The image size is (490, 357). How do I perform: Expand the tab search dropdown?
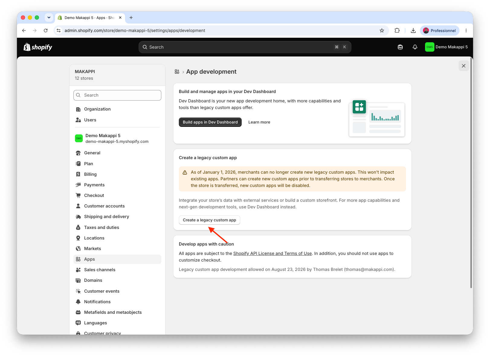click(x=49, y=18)
